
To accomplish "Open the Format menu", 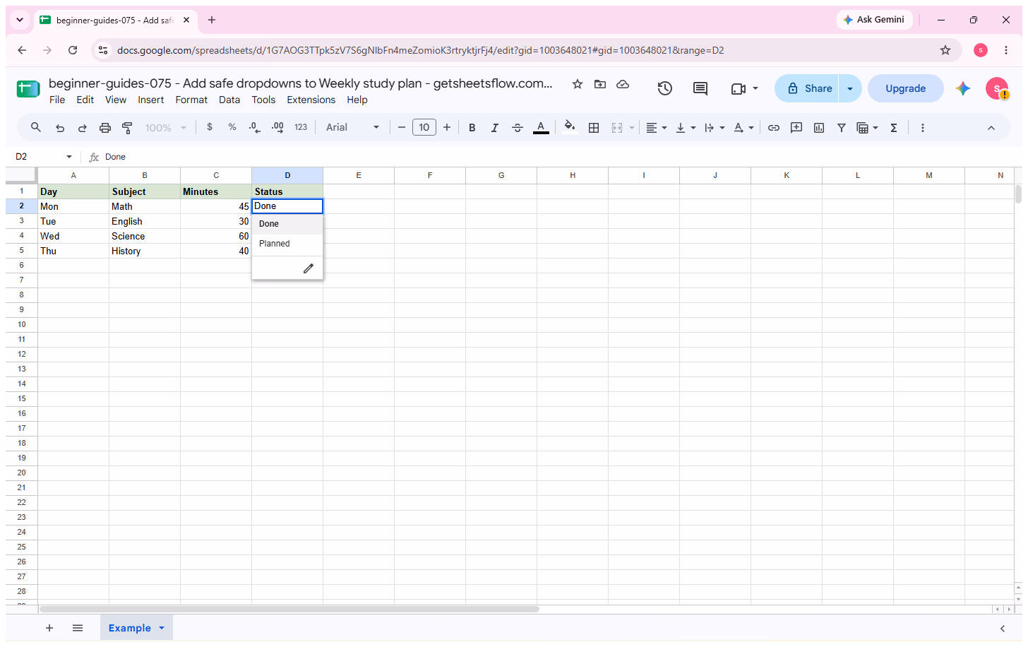I will [x=191, y=100].
